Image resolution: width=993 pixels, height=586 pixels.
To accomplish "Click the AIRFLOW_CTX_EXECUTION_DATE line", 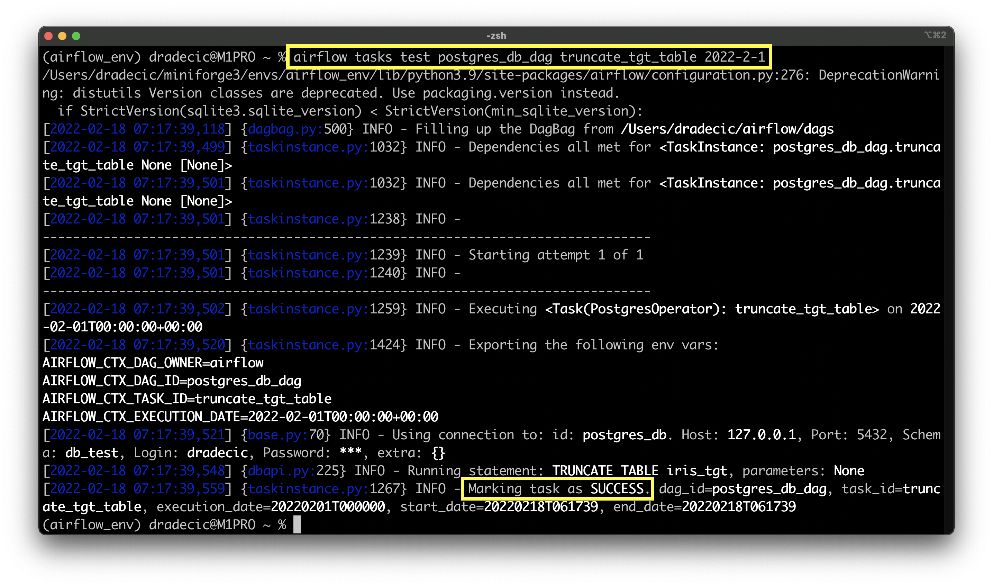I will [x=240, y=416].
